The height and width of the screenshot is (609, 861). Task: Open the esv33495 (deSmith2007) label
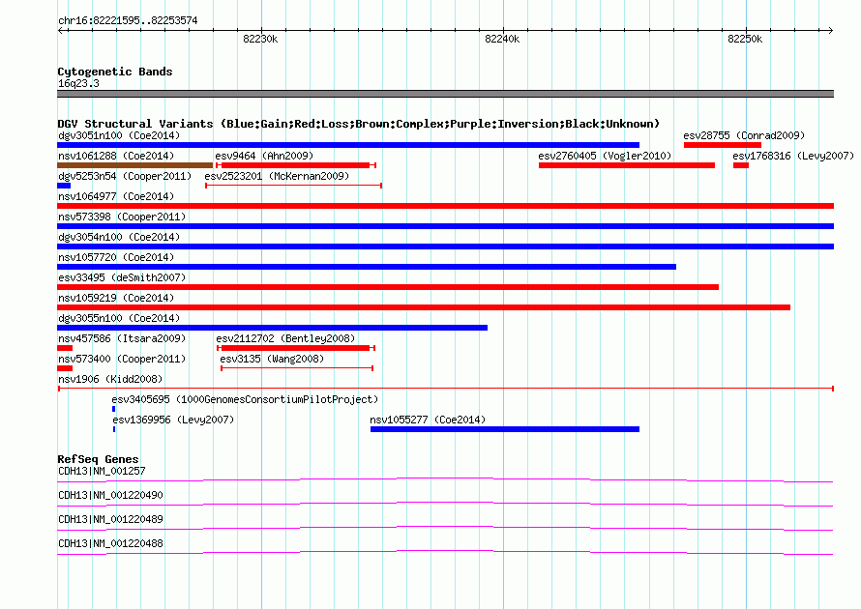pos(122,277)
